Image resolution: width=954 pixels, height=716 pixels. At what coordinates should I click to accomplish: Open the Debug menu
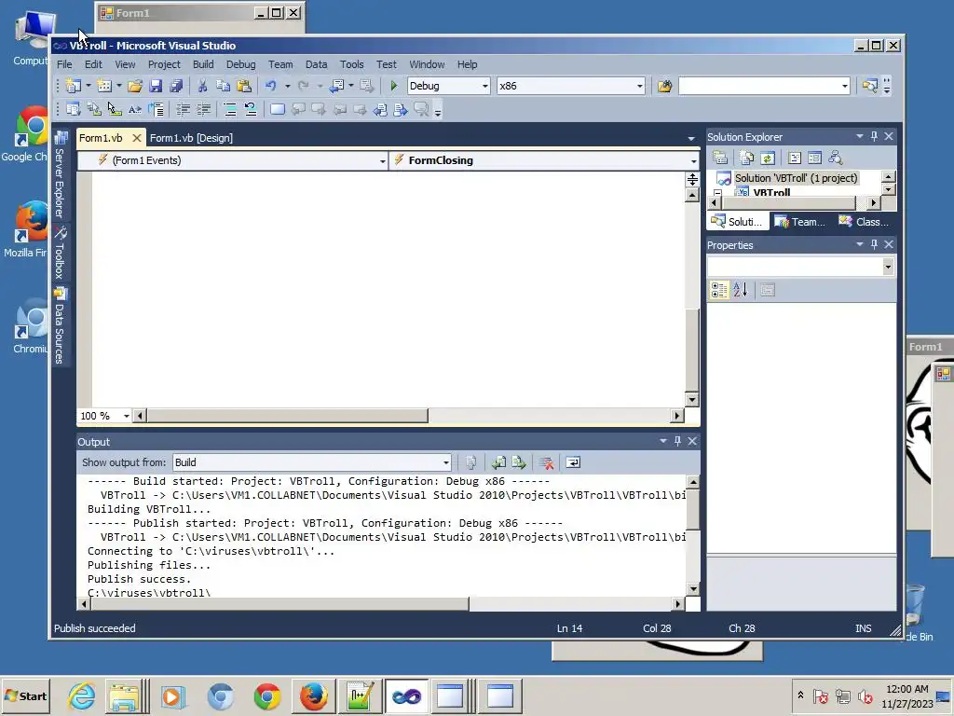coord(241,64)
